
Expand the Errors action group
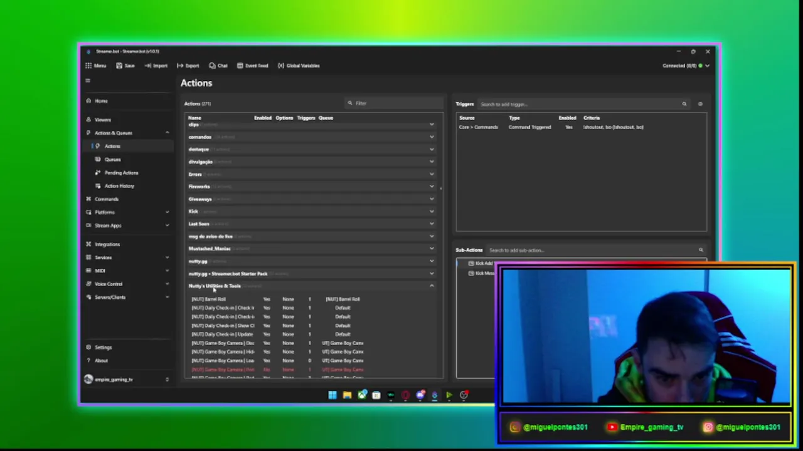312,174
